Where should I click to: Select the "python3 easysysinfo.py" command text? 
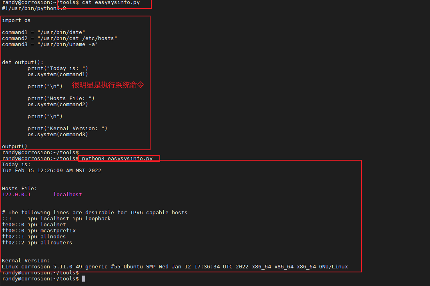[x=117, y=158]
